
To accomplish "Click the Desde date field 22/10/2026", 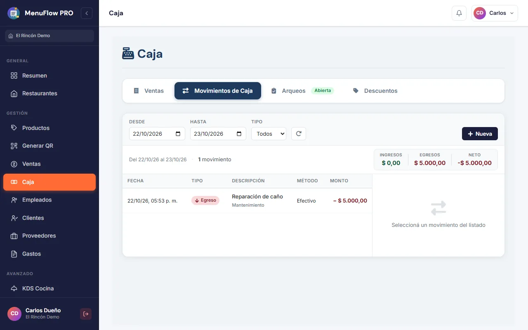I will [157, 134].
